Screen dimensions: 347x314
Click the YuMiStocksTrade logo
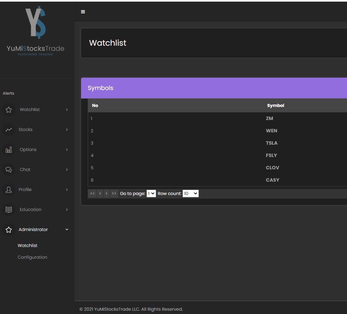point(35,31)
